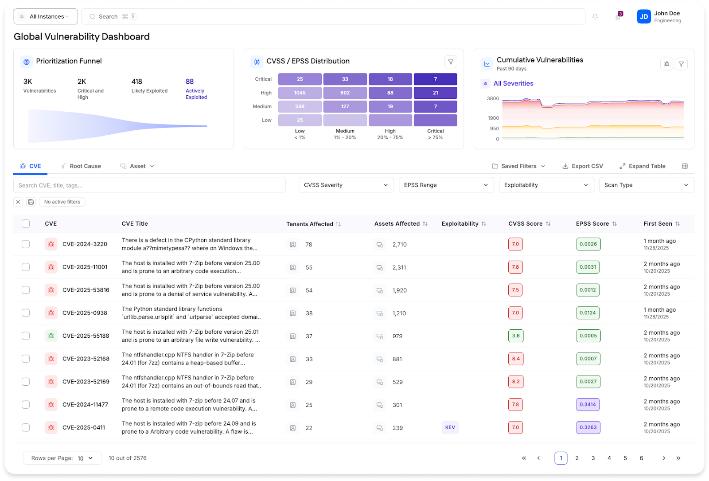Click the bug severity icon beside CVE-2025-11001
The height and width of the screenshot is (481, 709).
[x=51, y=267]
